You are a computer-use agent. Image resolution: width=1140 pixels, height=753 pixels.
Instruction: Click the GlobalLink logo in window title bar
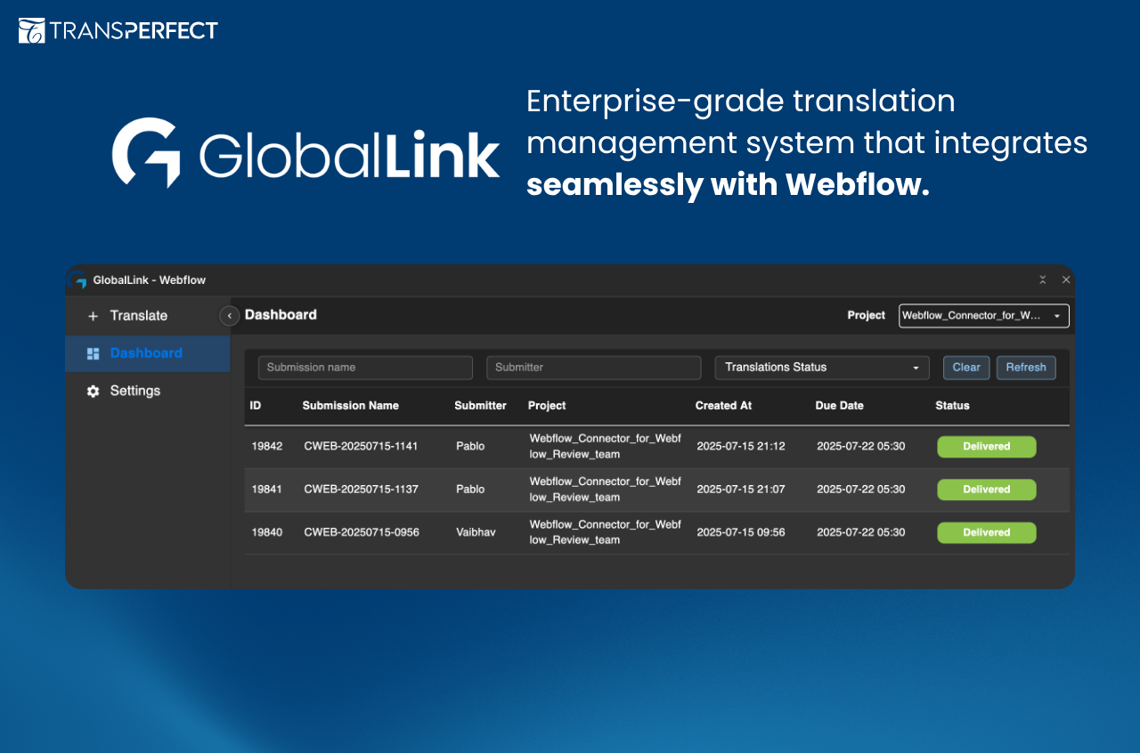(79, 279)
